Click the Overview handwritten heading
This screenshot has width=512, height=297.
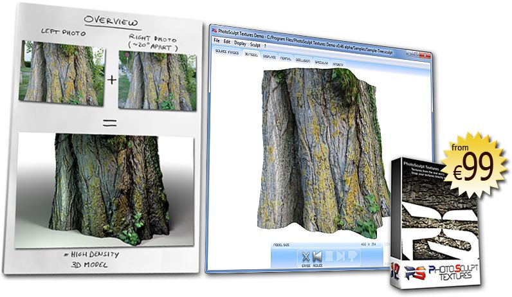tap(111, 21)
